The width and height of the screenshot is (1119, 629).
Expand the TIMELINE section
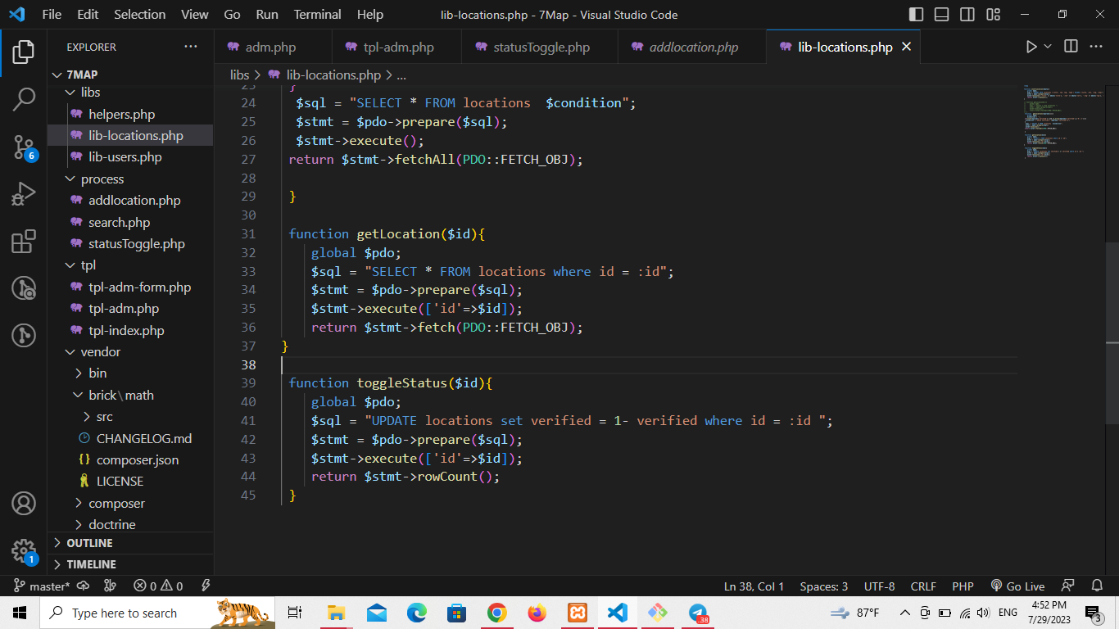pos(131,564)
